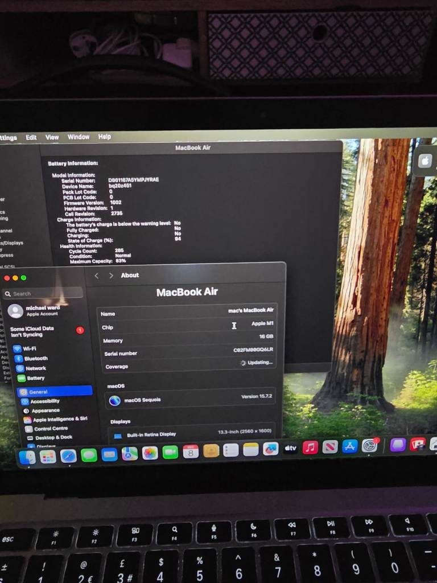Click the Apple M1 chip value
The height and width of the screenshot is (583, 437).
(262, 323)
